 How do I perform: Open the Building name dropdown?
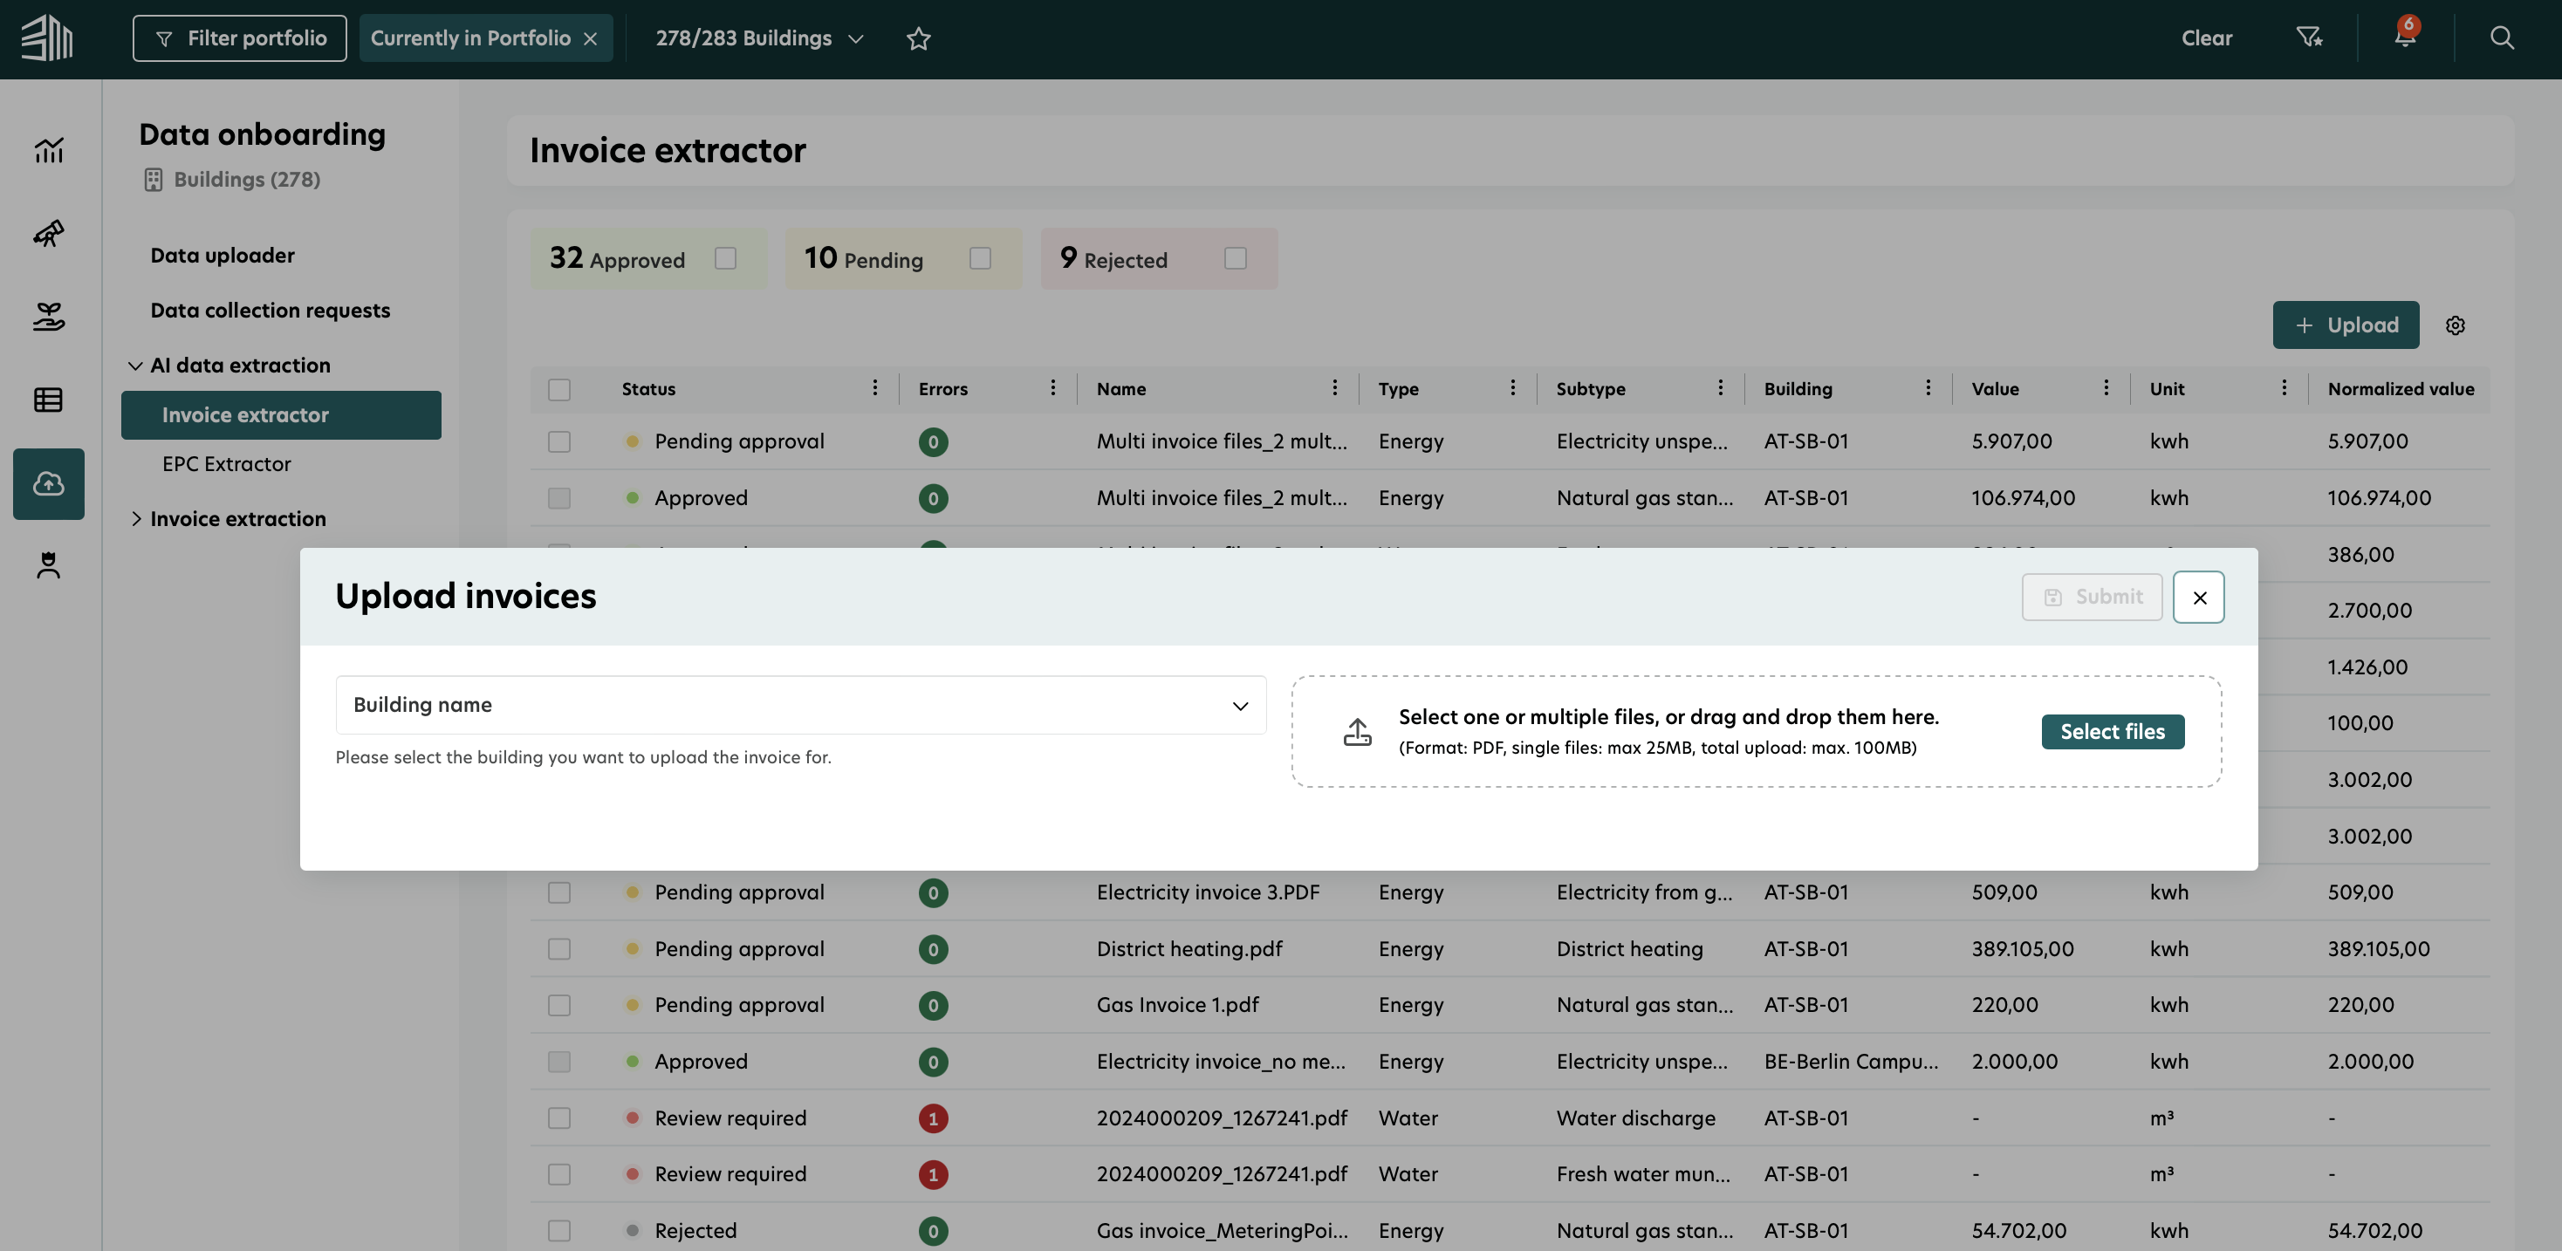tap(801, 705)
